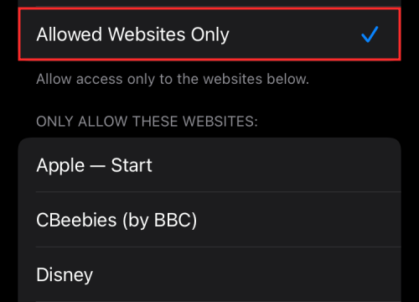Click the empty area right of Disney row
The height and width of the screenshot is (302, 419).
(x=247, y=274)
